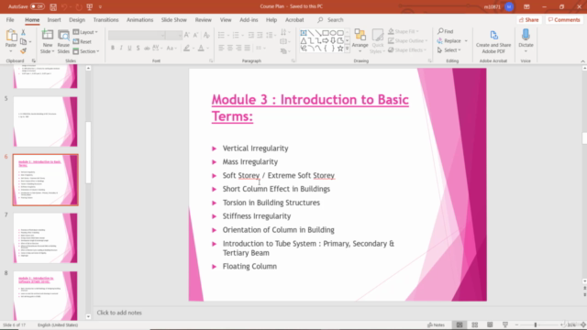
Task: Increase font size with the larger A
Action: [187, 35]
